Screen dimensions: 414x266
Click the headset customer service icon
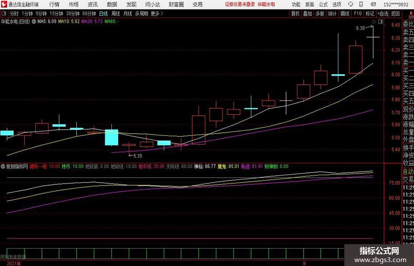point(350,4)
